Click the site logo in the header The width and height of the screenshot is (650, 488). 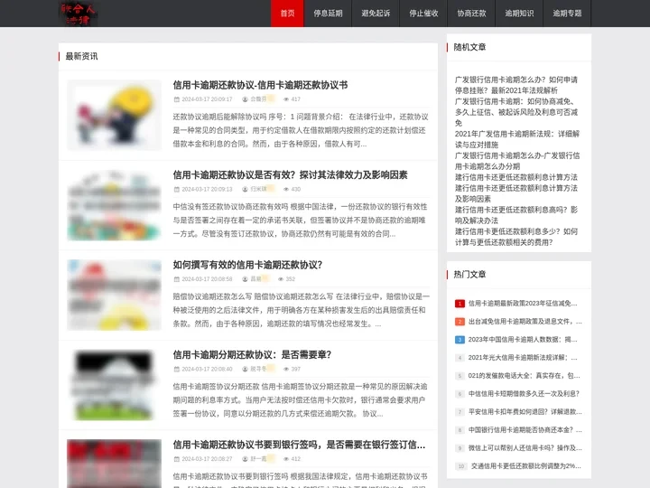click(x=79, y=14)
